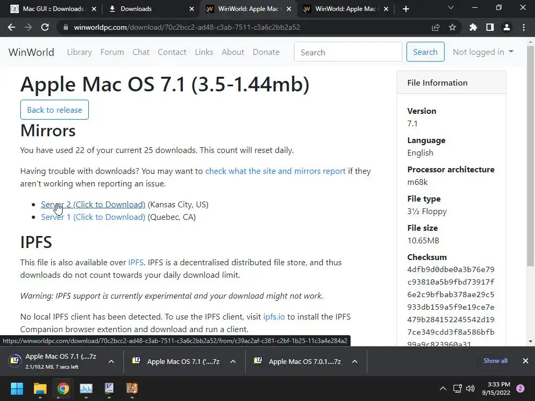This screenshot has height=401, width=535.
Task: Go to the Donate page
Action: (x=266, y=52)
